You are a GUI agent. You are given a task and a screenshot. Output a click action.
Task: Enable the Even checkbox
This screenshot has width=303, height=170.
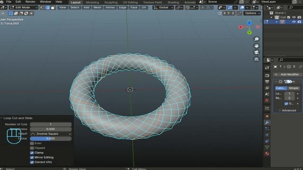(x=32, y=144)
